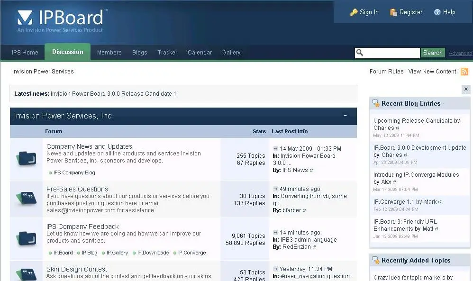Open the IP.Downloads subforum
473x281 pixels.
pyautogui.click(x=153, y=253)
